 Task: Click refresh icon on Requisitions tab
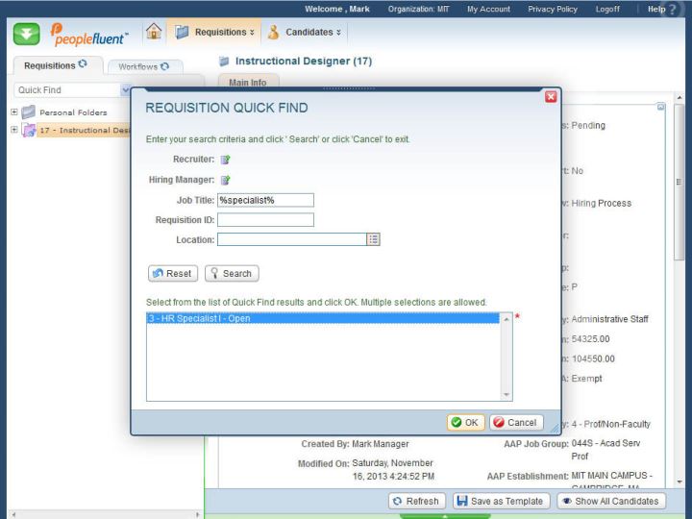83,65
